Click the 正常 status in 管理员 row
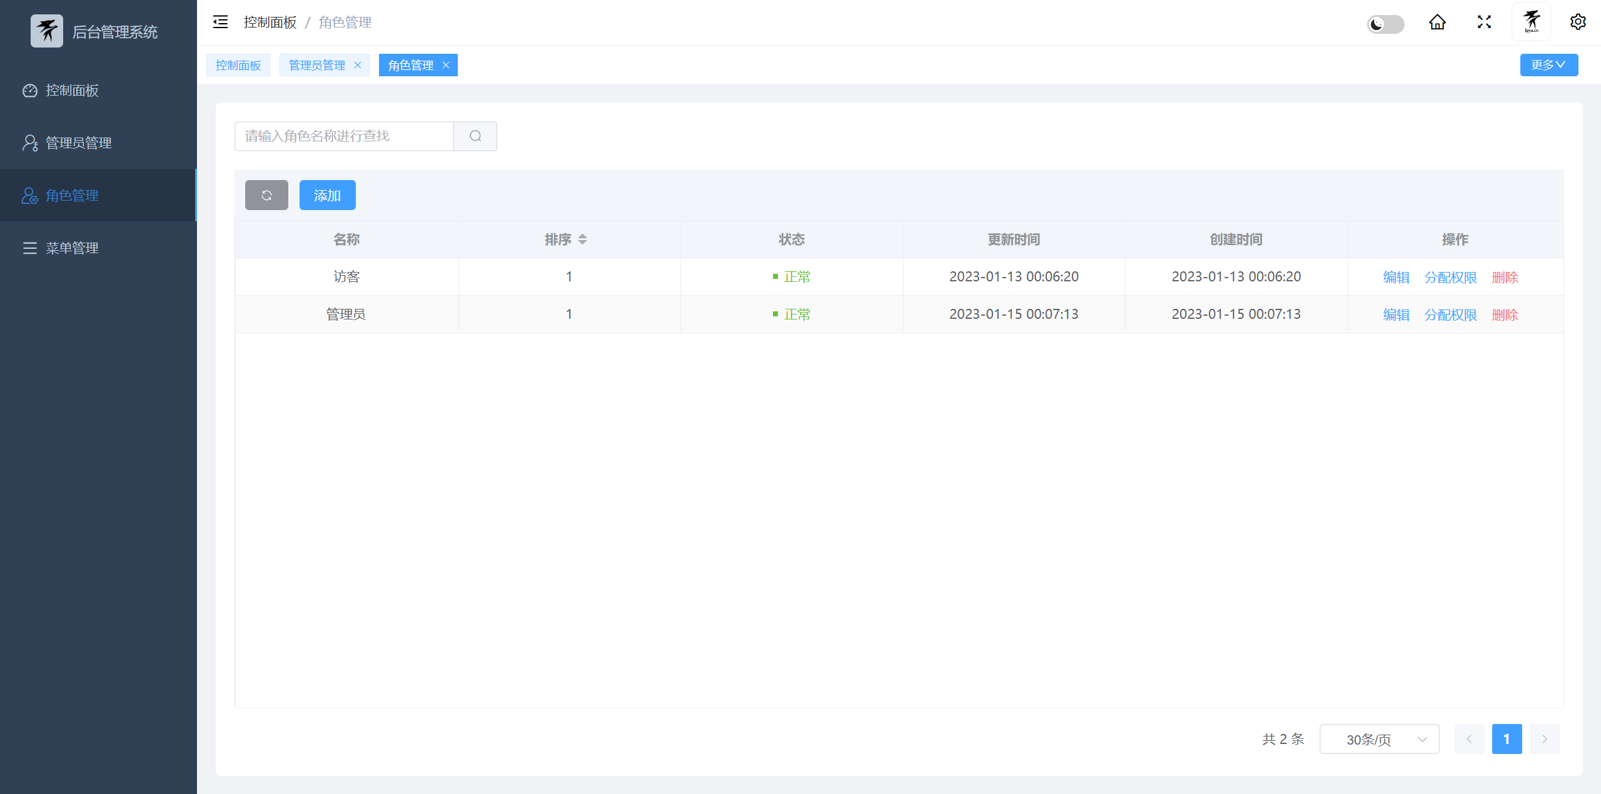The height and width of the screenshot is (794, 1601). click(792, 314)
